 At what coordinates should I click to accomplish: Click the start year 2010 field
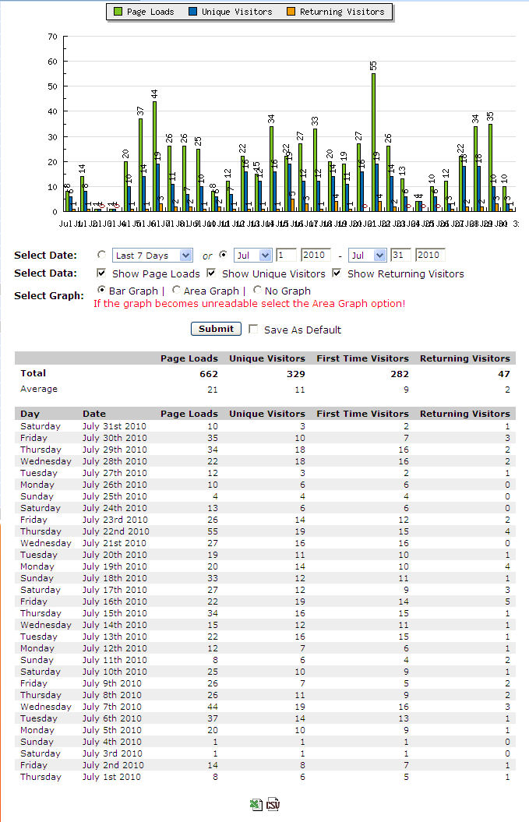click(x=316, y=256)
